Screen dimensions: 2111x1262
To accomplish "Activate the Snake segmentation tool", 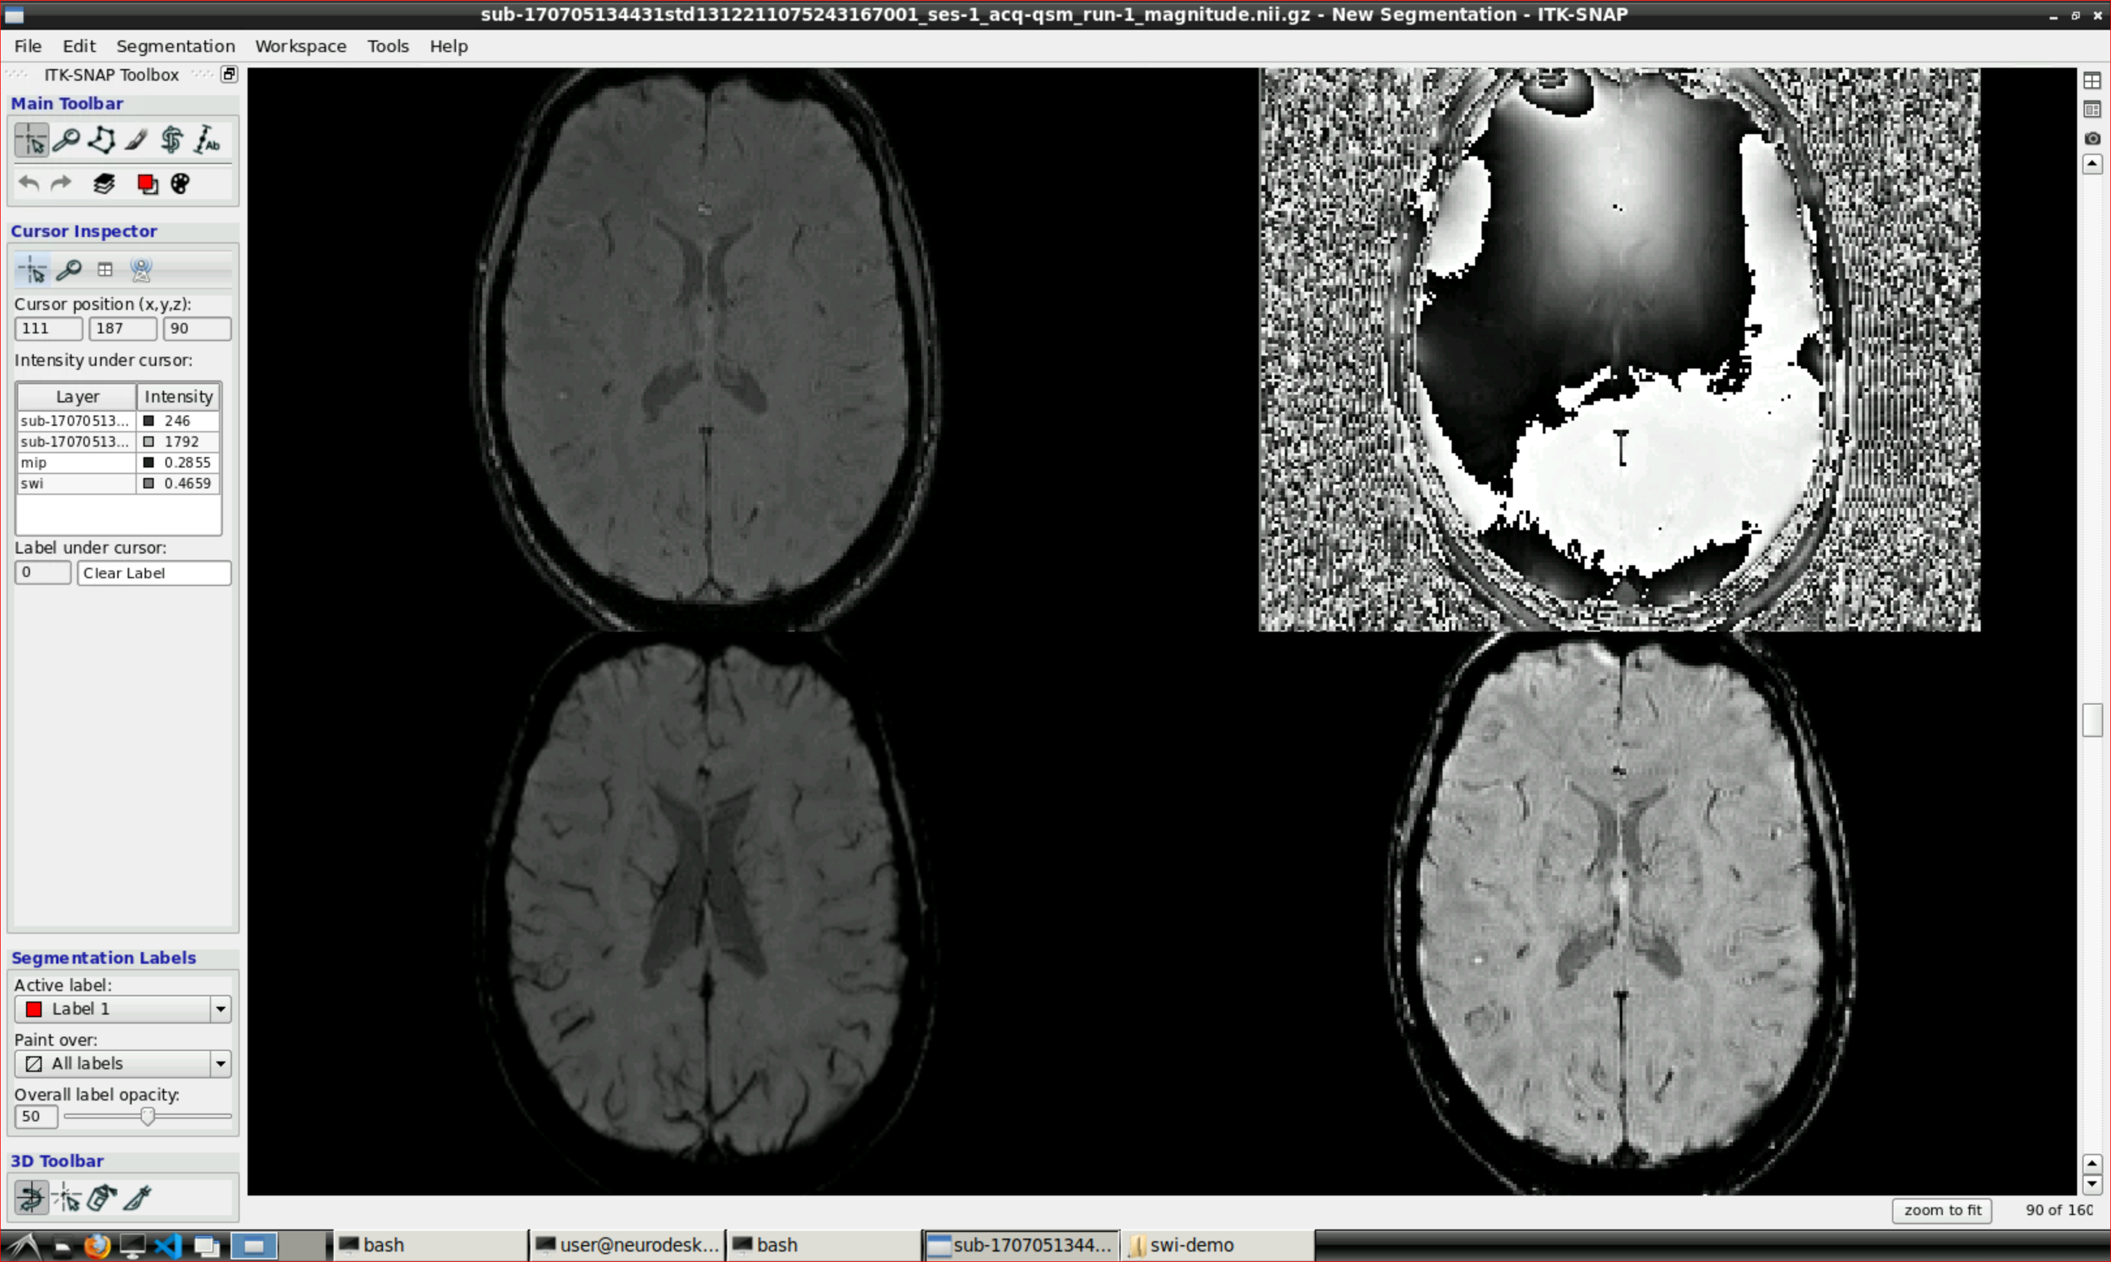I will 172,140.
